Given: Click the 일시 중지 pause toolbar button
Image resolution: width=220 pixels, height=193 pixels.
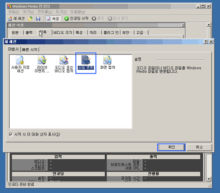Looking at the screenshot, I should click(118, 18).
